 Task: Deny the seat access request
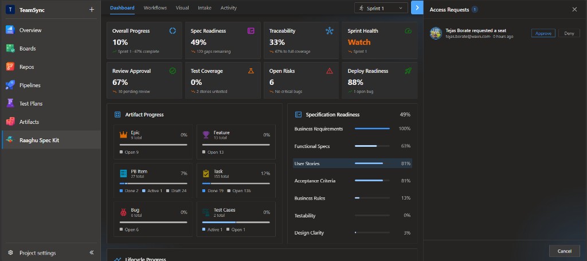569,33
